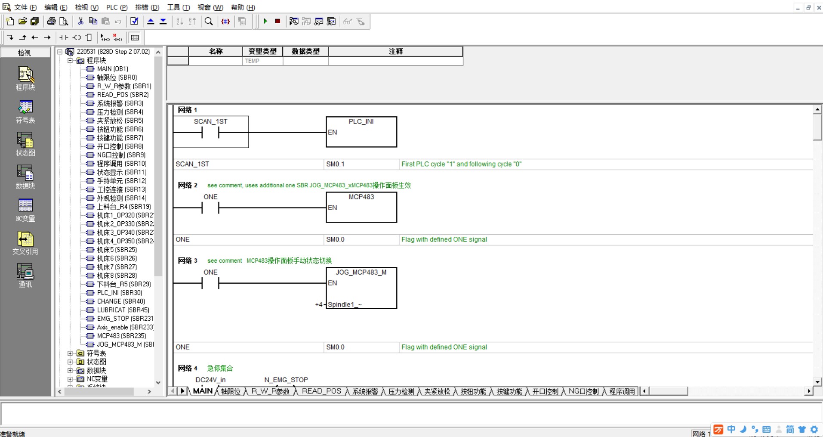Insert a line-left connector
Screen dimensions: 823x437
click(x=35, y=37)
